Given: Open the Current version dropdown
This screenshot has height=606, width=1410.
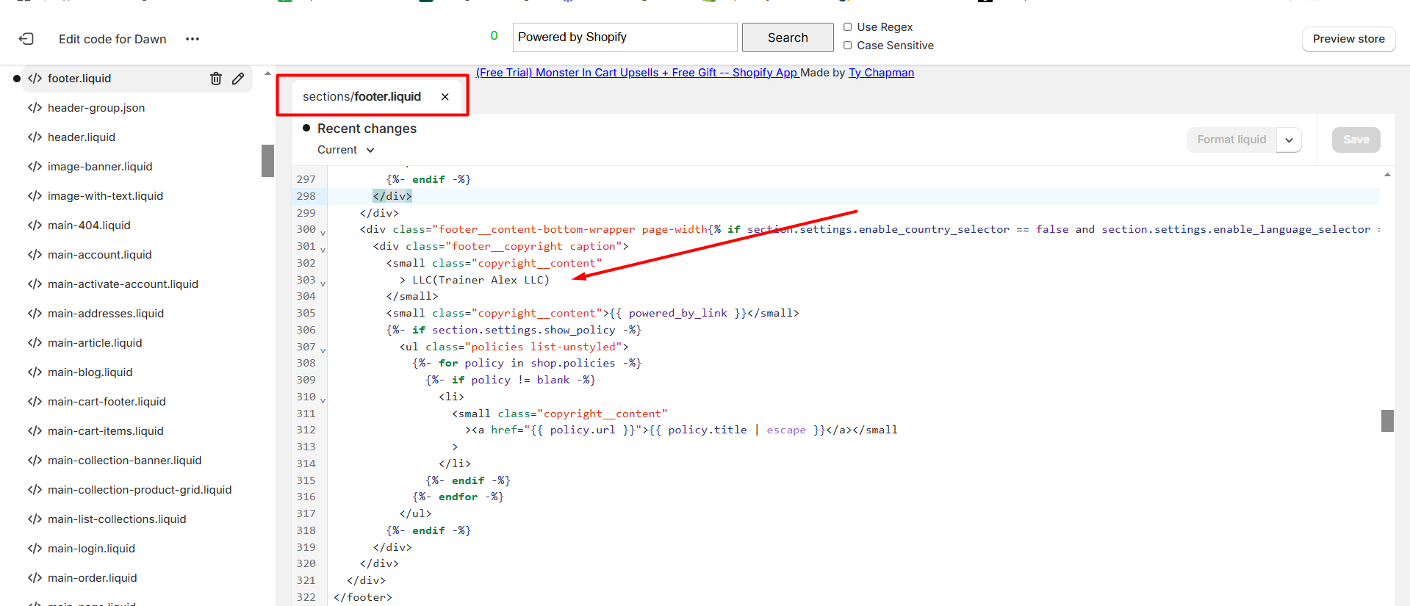Looking at the screenshot, I should tap(346, 150).
